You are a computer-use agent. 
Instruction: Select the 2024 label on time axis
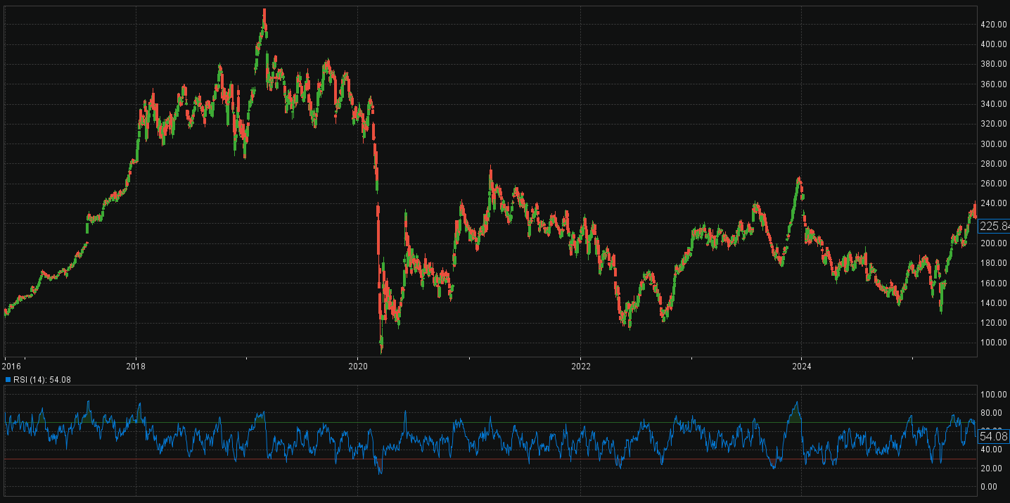(802, 366)
